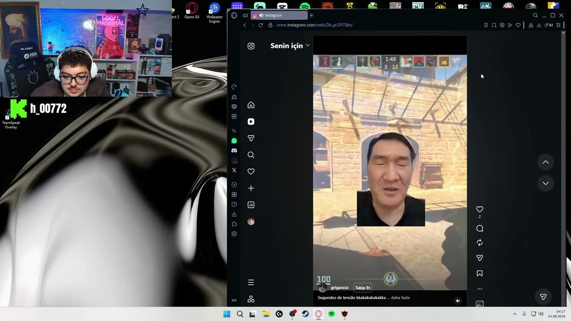The width and height of the screenshot is (571, 321).
Task: Create a new post with plus icon
Action: [251, 188]
